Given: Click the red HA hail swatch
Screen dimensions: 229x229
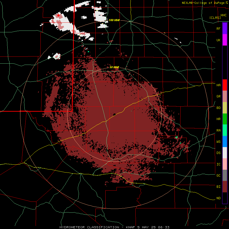Looking at the screenshot, I should point(225,85).
